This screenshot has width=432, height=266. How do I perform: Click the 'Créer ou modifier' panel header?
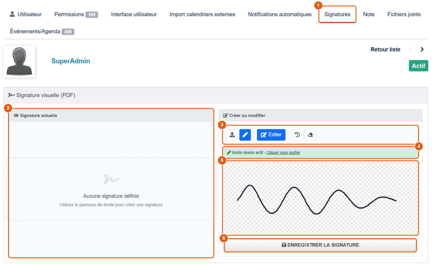coord(320,116)
